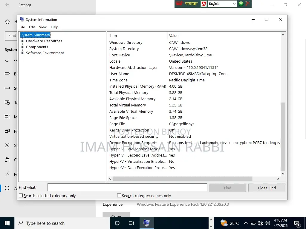This screenshot has height=229, width=306.
Task: Select the Device Encryption Support row
Action: (x=194, y=143)
